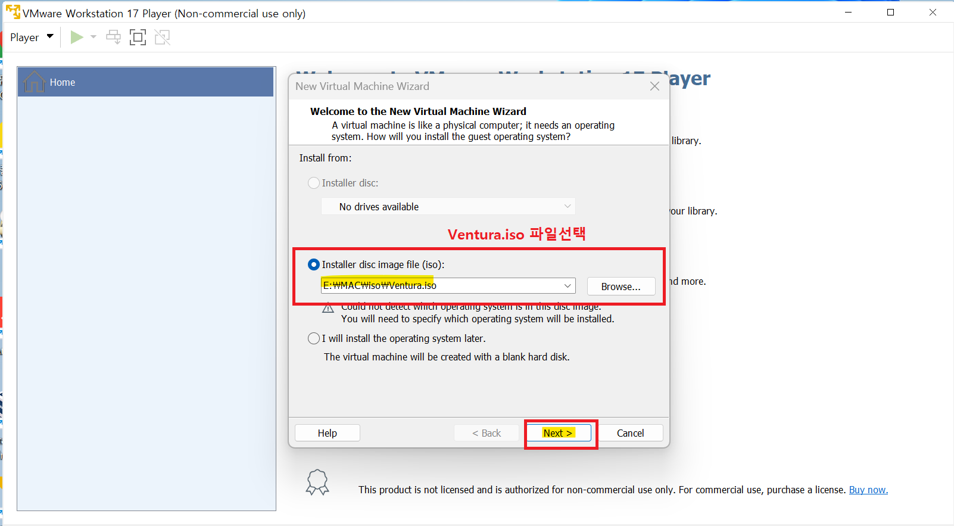Click the Cancel button

click(631, 433)
